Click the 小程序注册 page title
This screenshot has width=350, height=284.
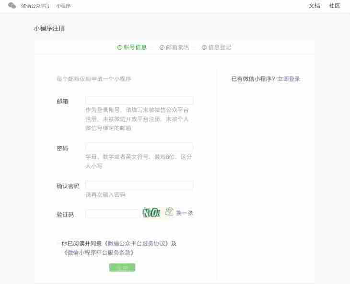[49, 29]
